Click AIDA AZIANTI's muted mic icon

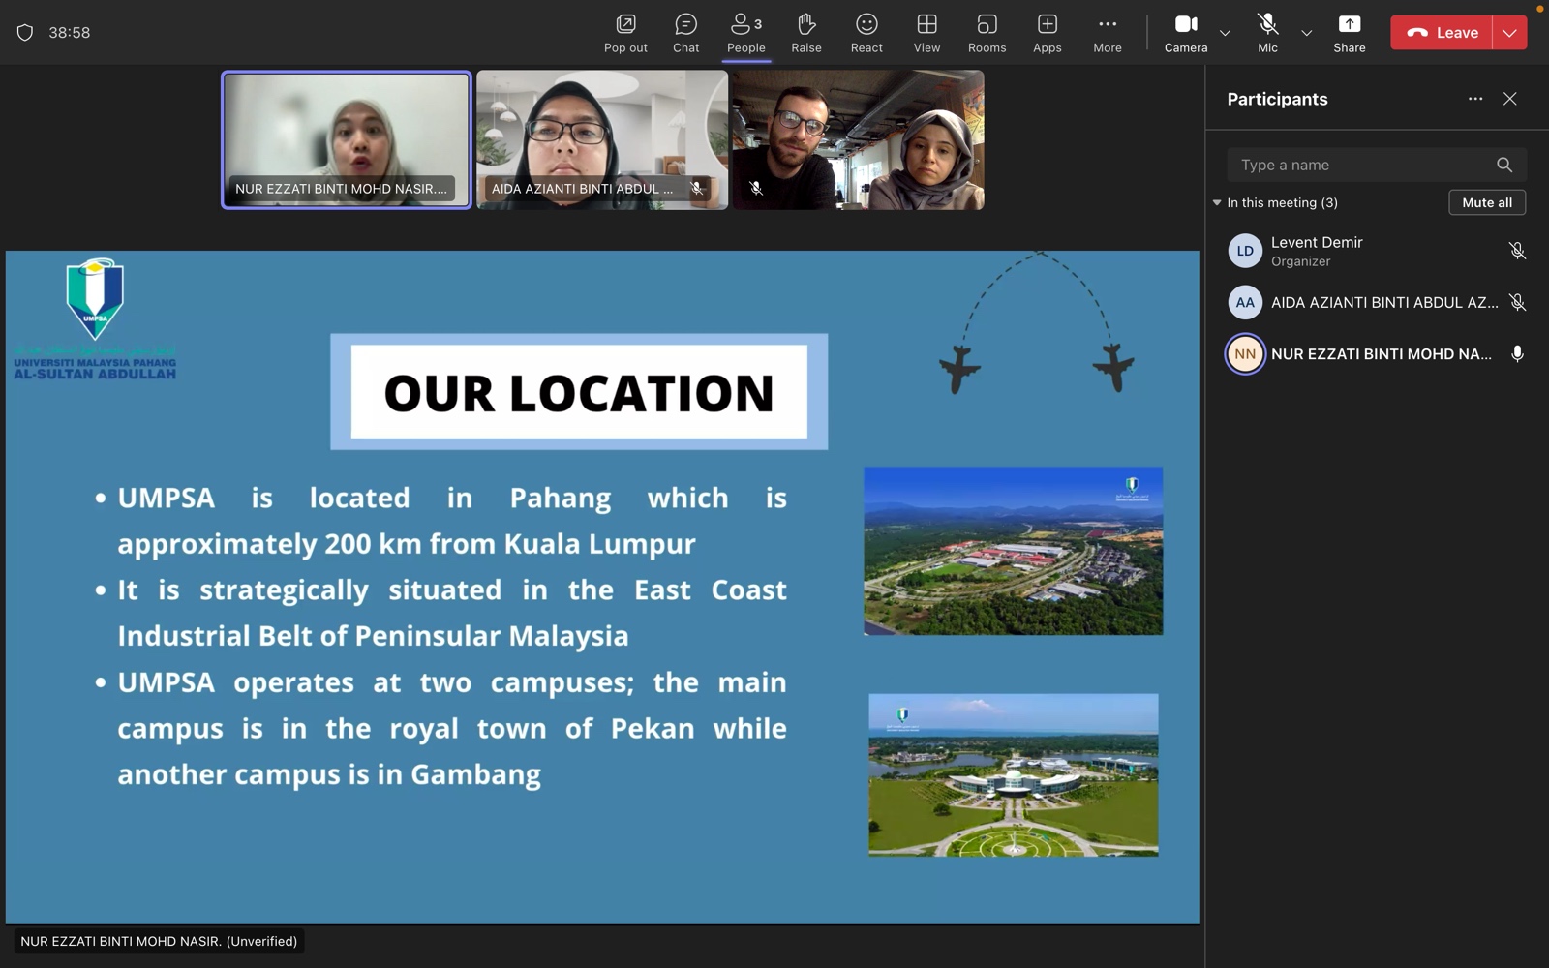[1517, 302]
